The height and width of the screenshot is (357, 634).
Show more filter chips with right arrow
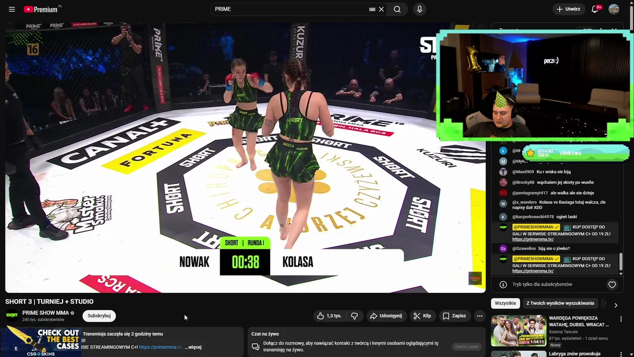[616, 305]
